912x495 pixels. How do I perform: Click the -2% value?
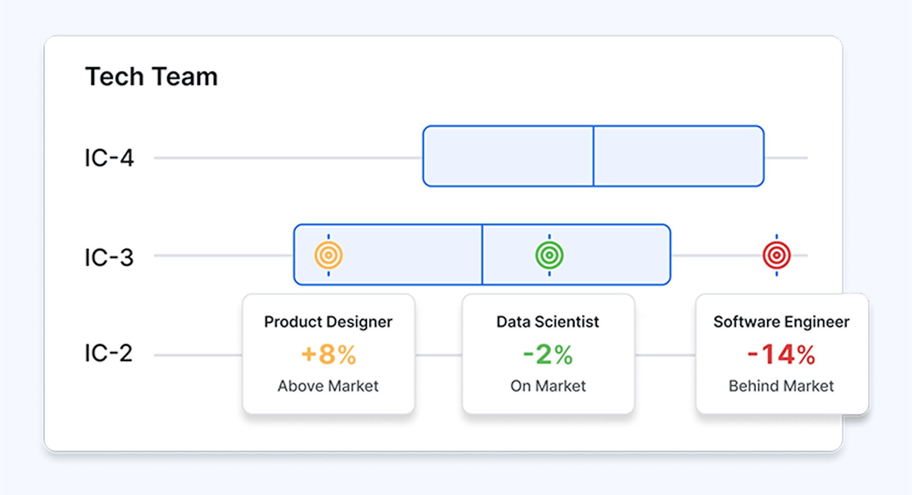pyautogui.click(x=548, y=355)
